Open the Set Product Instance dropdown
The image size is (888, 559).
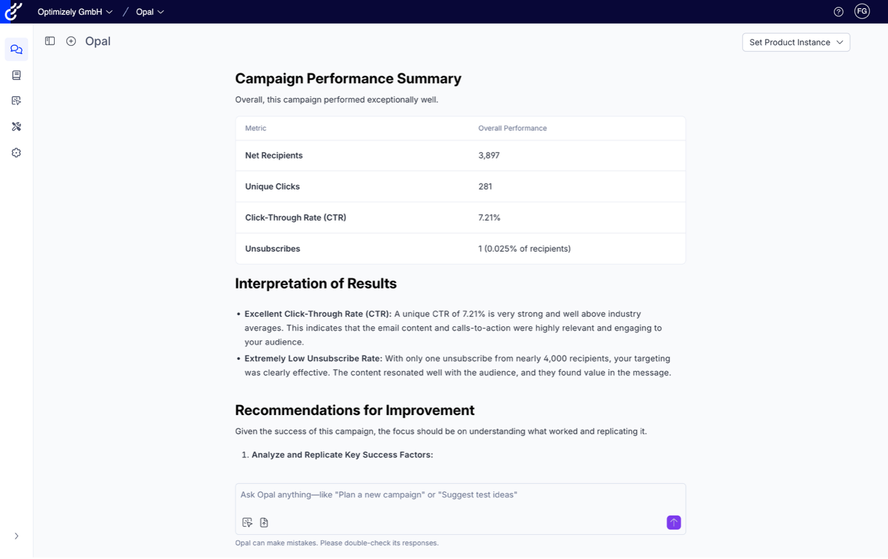795,42
